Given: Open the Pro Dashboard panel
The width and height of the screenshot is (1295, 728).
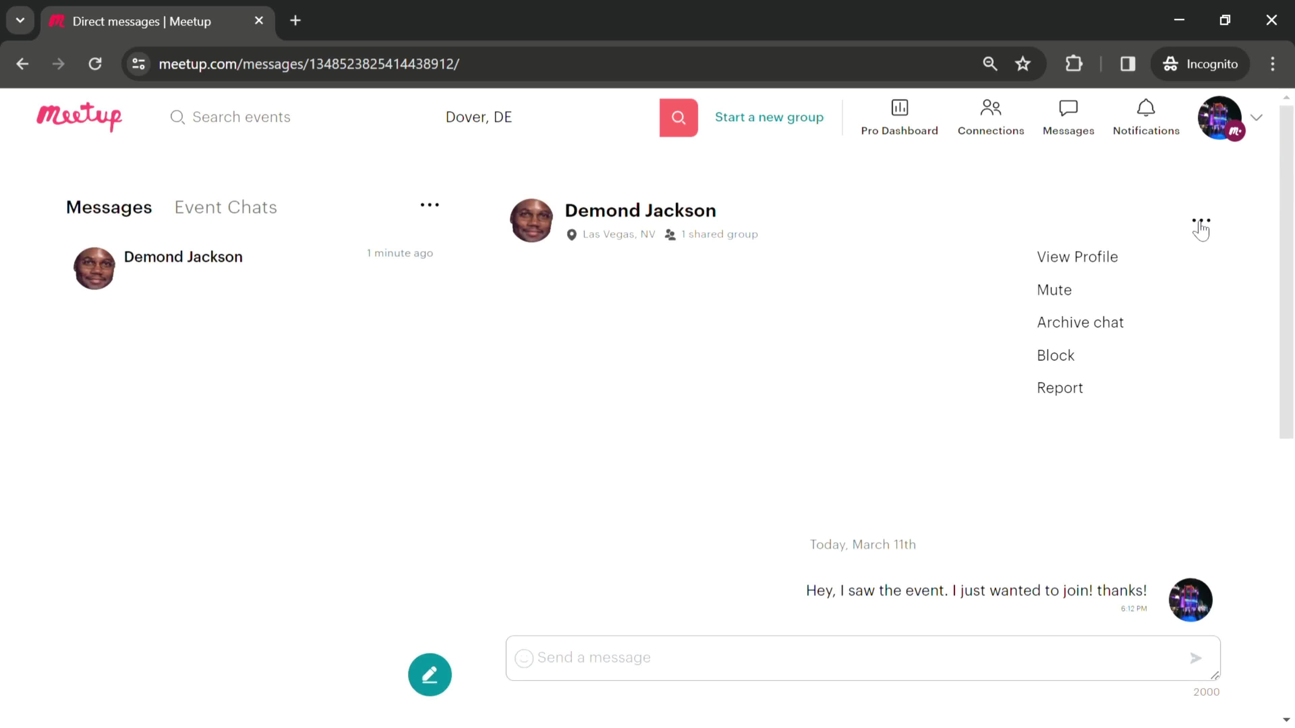Looking at the screenshot, I should pos(899,116).
